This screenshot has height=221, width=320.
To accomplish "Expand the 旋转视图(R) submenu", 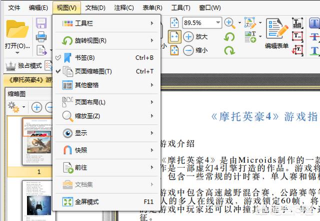I will click(x=106, y=40).
